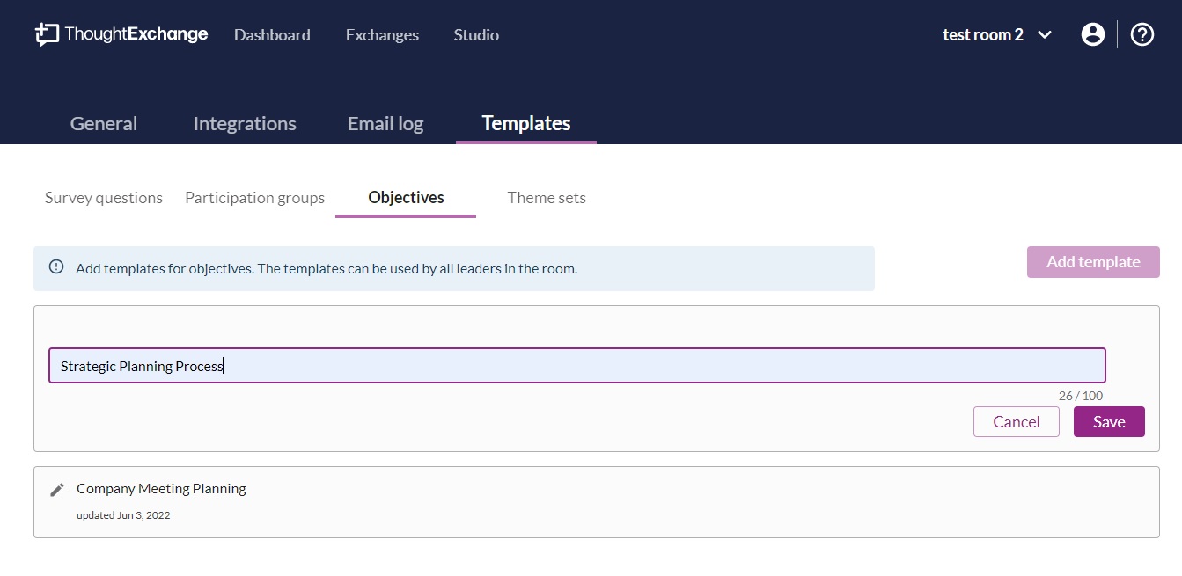
Task: Open the Survey questions sub-tab
Action: click(x=104, y=198)
